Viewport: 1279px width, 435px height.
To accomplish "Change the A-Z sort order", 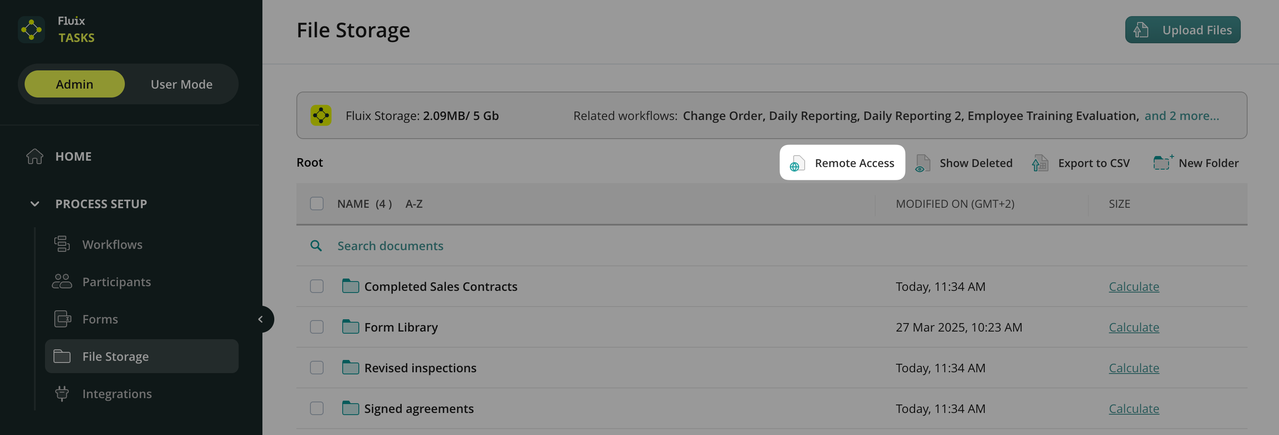I will tap(414, 204).
